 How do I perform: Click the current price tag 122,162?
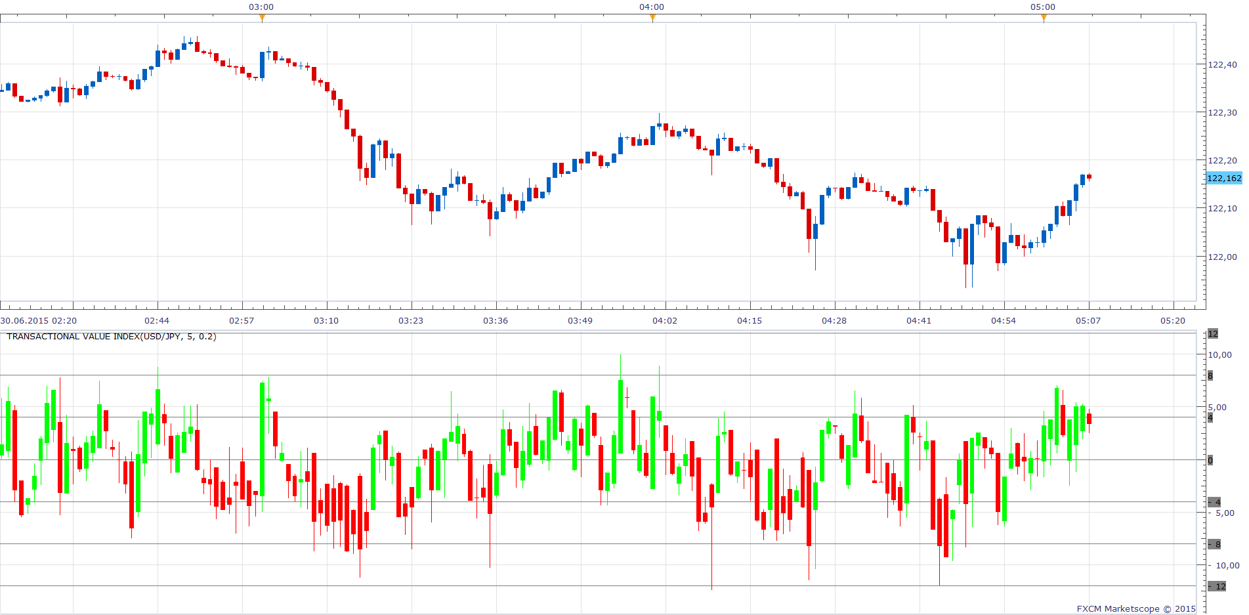(1224, 178)
